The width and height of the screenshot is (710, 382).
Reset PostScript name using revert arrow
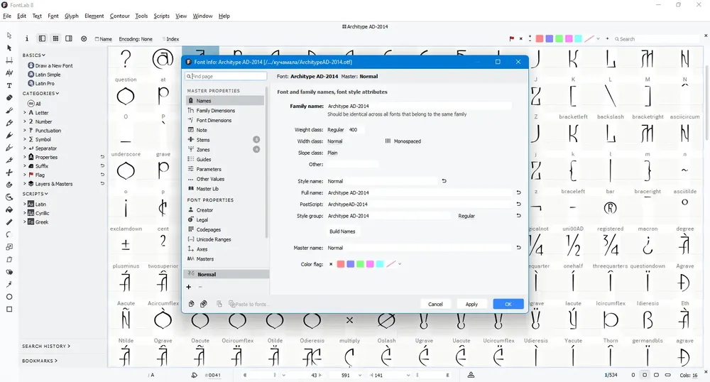pyautogui.click(x=518, y=204)
